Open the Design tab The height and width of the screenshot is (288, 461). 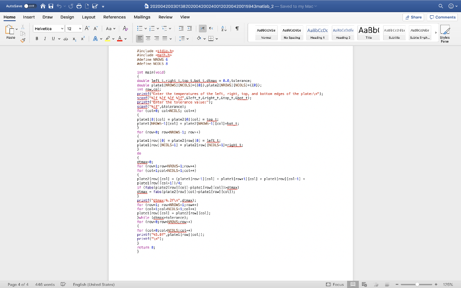pyautogui.click(x=67, y=17)
